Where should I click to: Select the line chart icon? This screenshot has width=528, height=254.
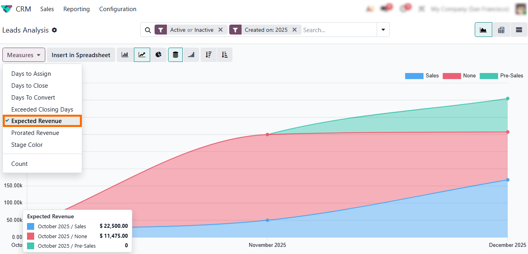pos(142,55)
